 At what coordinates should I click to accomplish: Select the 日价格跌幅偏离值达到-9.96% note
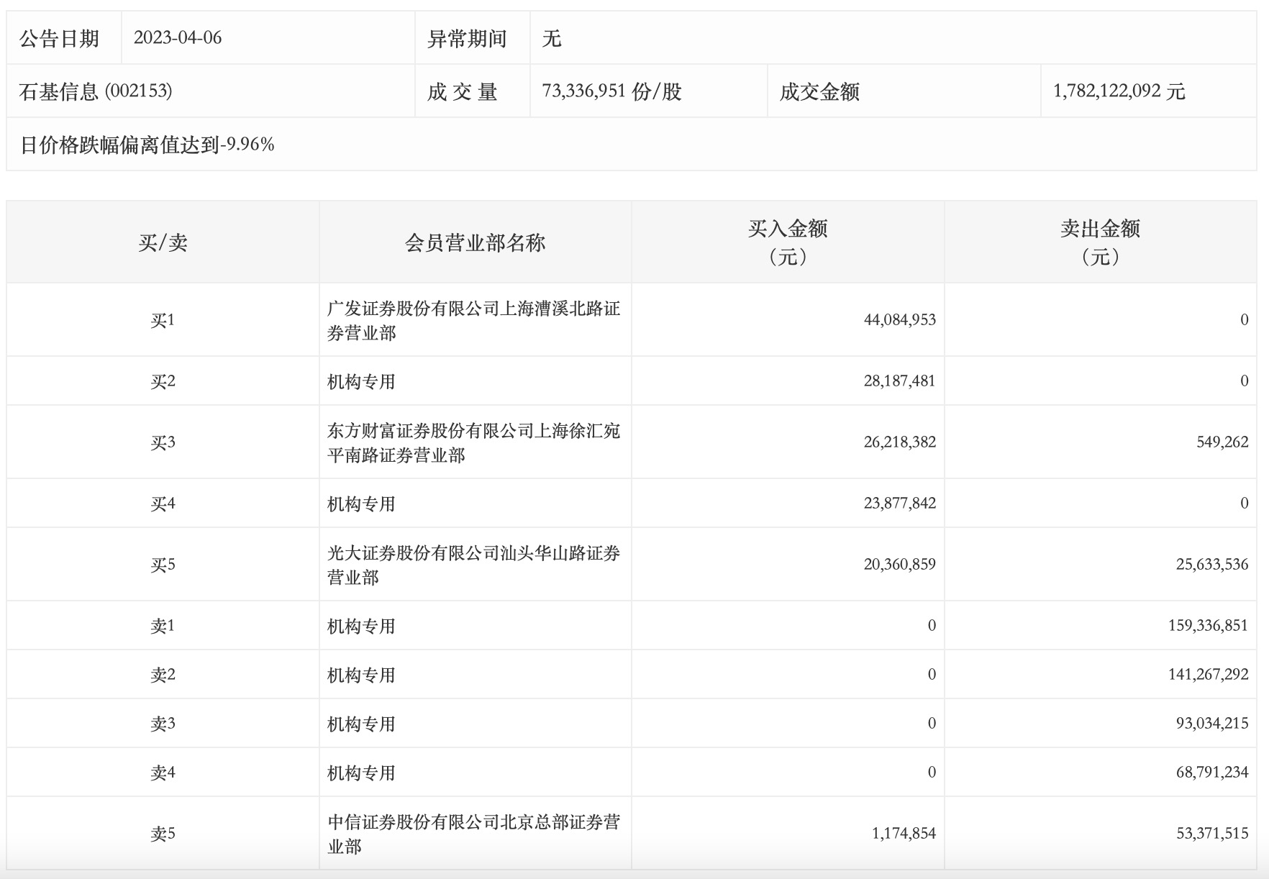pyautogui.click(x=147, y=145)
